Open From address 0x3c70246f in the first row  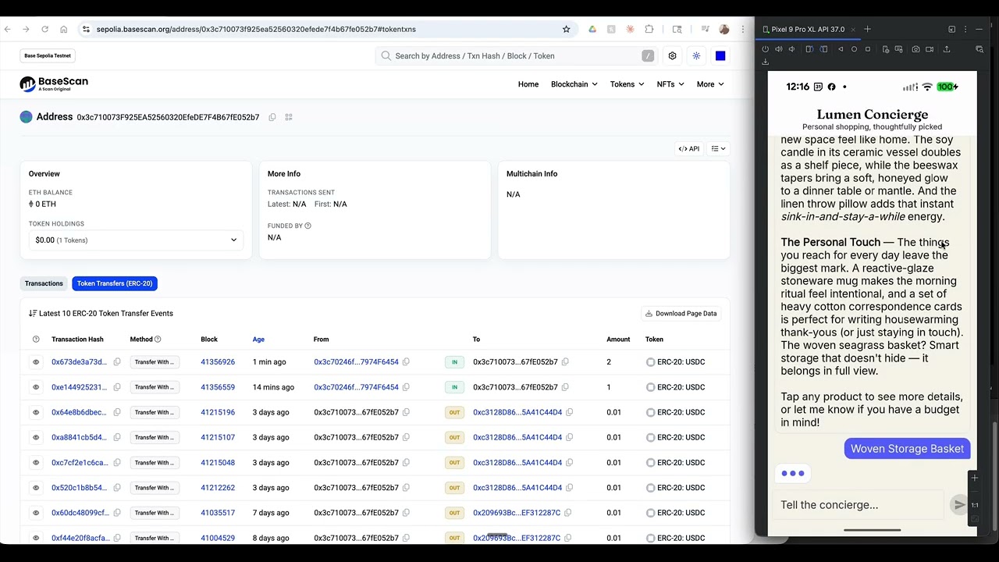(x=356, y=362)
